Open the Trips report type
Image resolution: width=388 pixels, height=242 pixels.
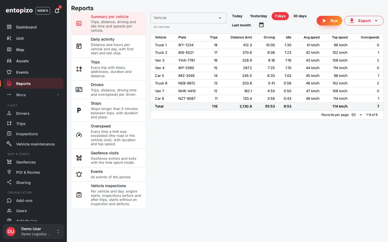(109, 69)
